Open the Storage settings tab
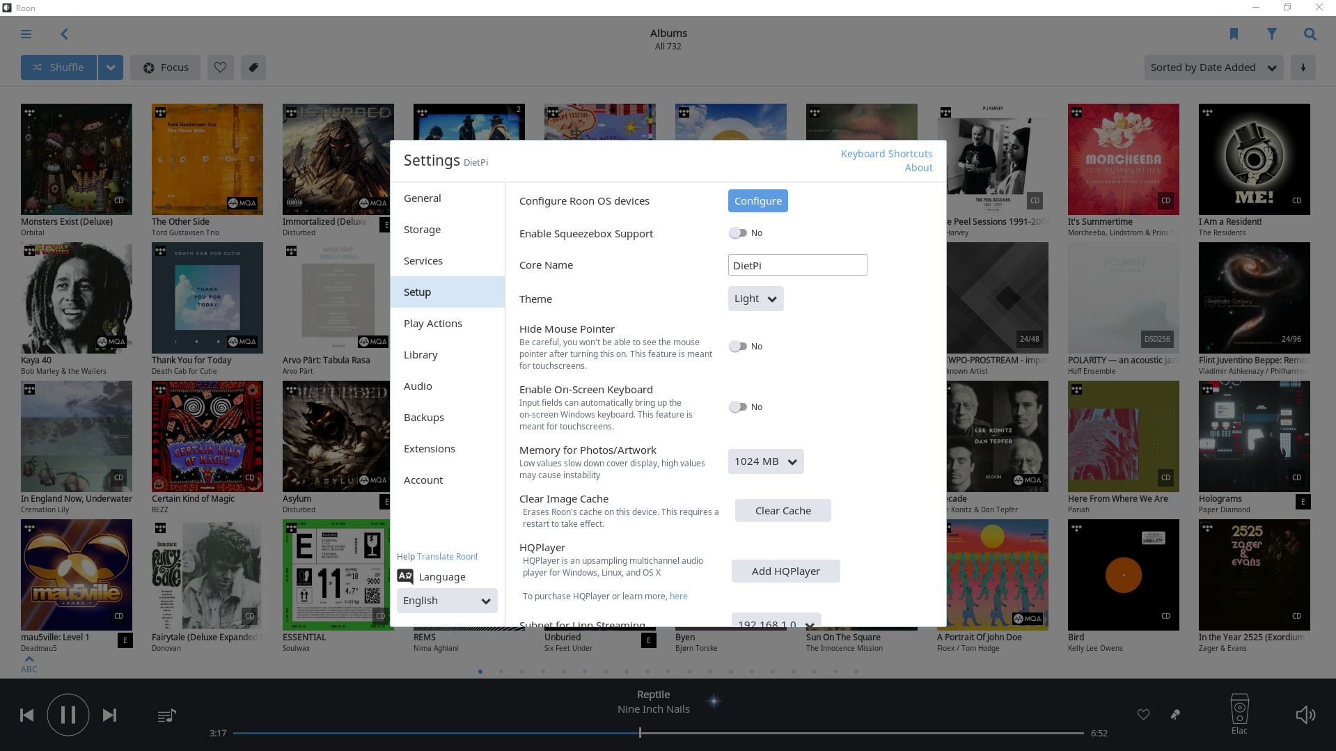 point(447,230)
